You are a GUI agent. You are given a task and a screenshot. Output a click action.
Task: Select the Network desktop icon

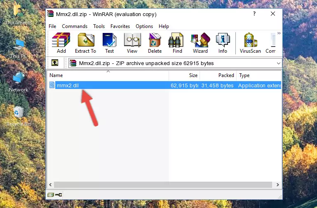pyautogui.click(x=19, y=82)
